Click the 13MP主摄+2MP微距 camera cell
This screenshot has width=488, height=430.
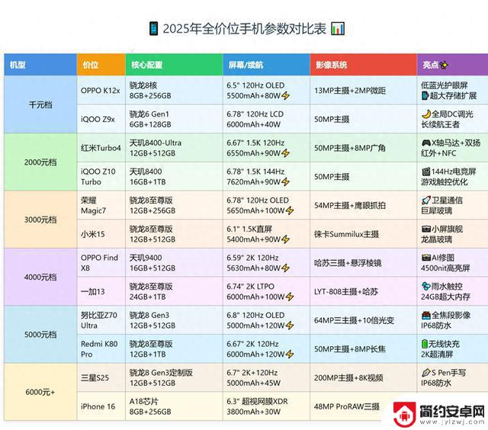364,90
